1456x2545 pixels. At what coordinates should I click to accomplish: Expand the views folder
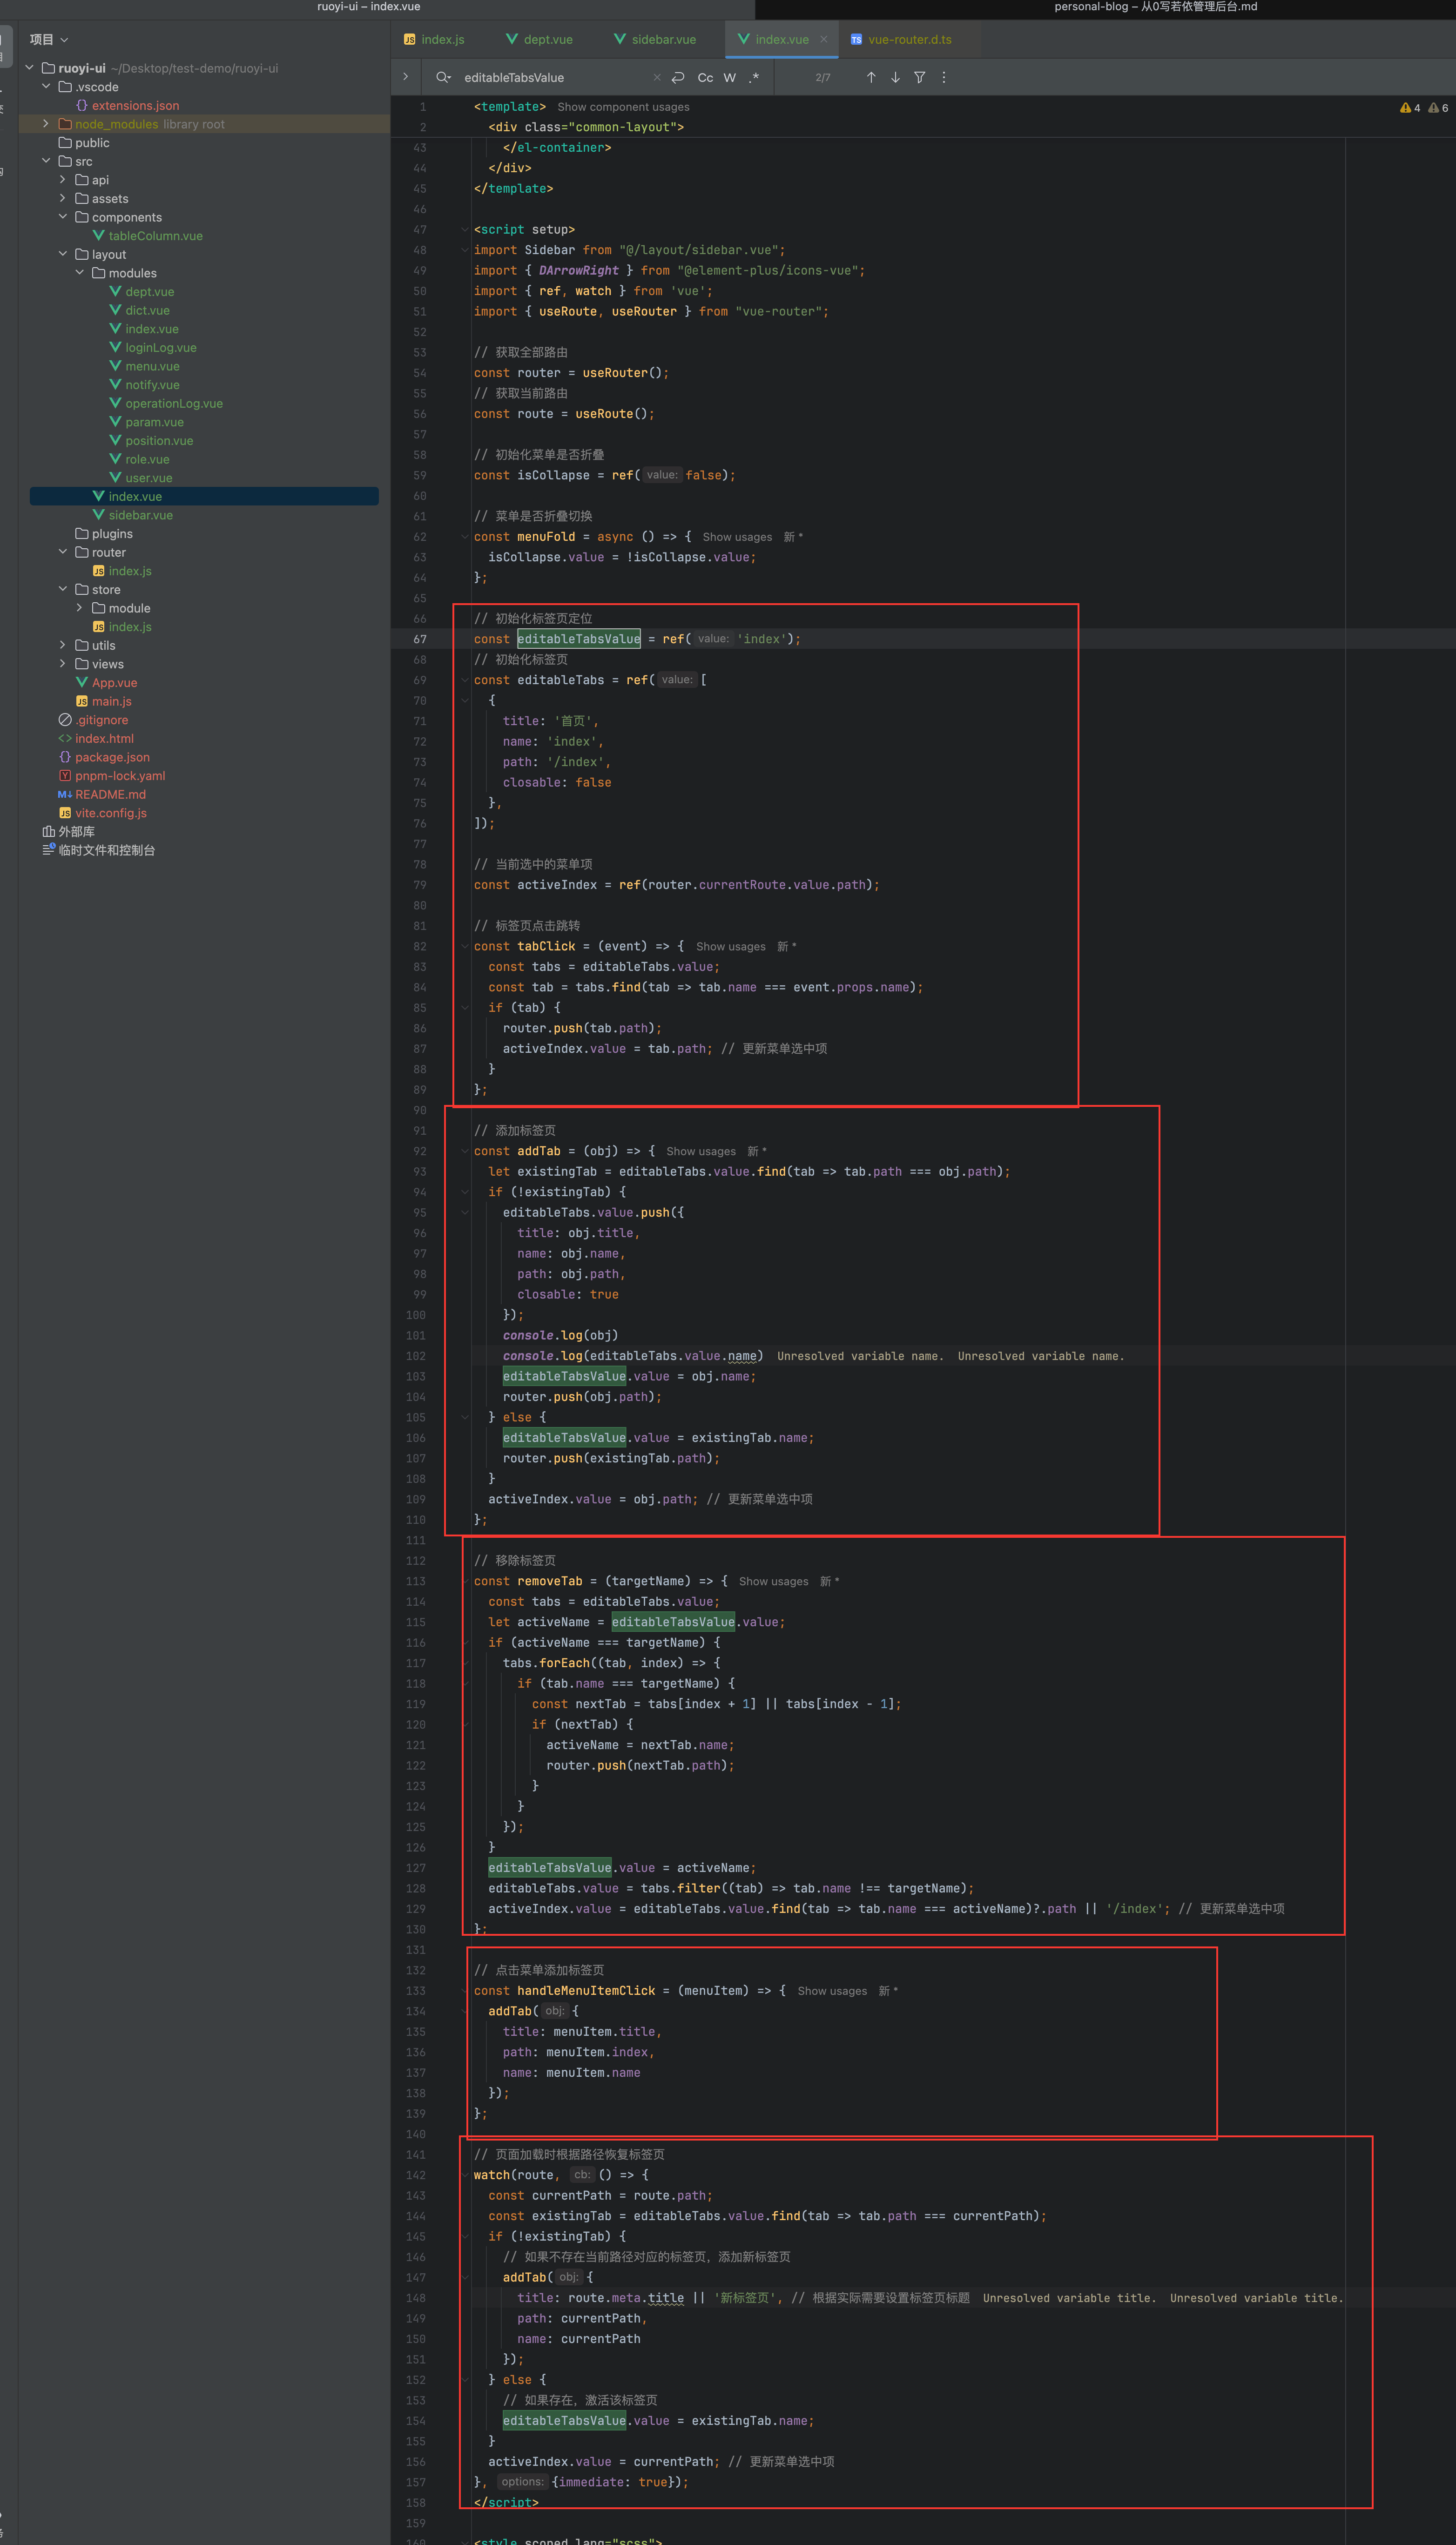pos(63,664)
